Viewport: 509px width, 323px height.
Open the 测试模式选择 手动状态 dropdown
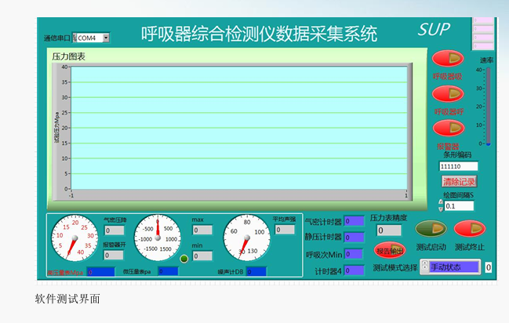[453, 267]
